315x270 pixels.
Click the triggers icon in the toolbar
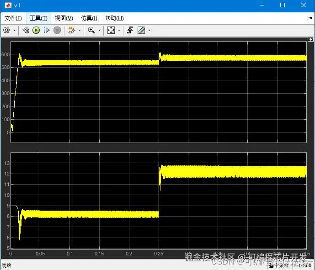click(130, 30)
